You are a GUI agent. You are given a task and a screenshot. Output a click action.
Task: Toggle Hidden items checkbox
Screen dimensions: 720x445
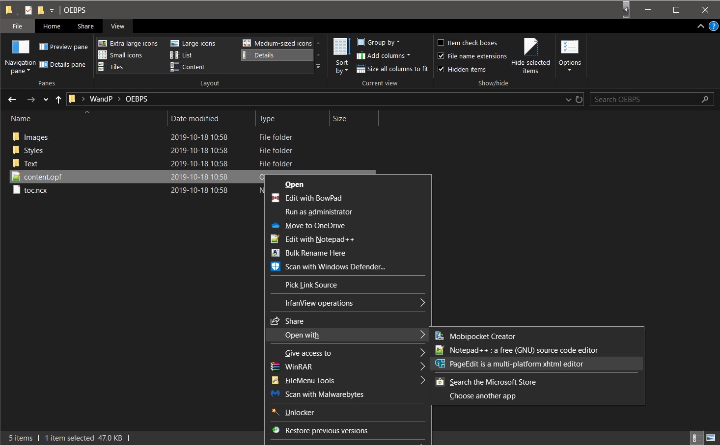pos(441,69)
